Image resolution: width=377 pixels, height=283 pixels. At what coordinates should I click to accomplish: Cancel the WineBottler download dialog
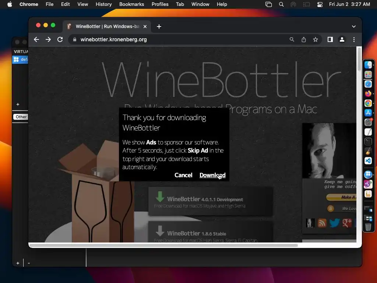click(183, 175)
